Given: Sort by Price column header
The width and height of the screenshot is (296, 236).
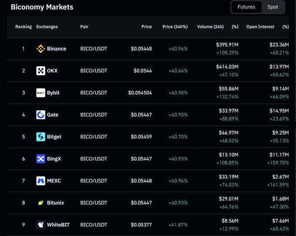Looking at the screenshot, I should pos(147,27).
